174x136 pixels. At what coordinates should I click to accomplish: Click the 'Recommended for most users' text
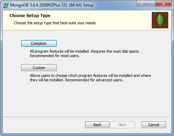pyautogui.click(x=55, y=56)
